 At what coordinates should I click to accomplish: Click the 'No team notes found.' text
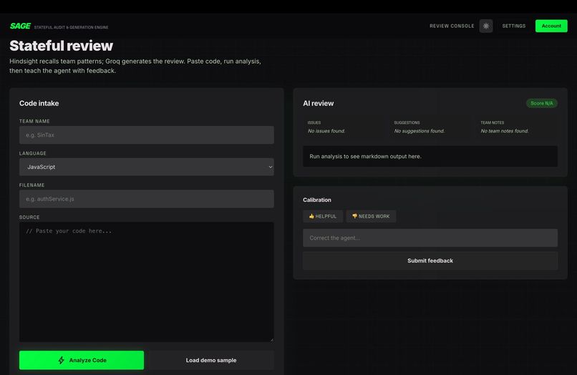click(x=505, y=131)
